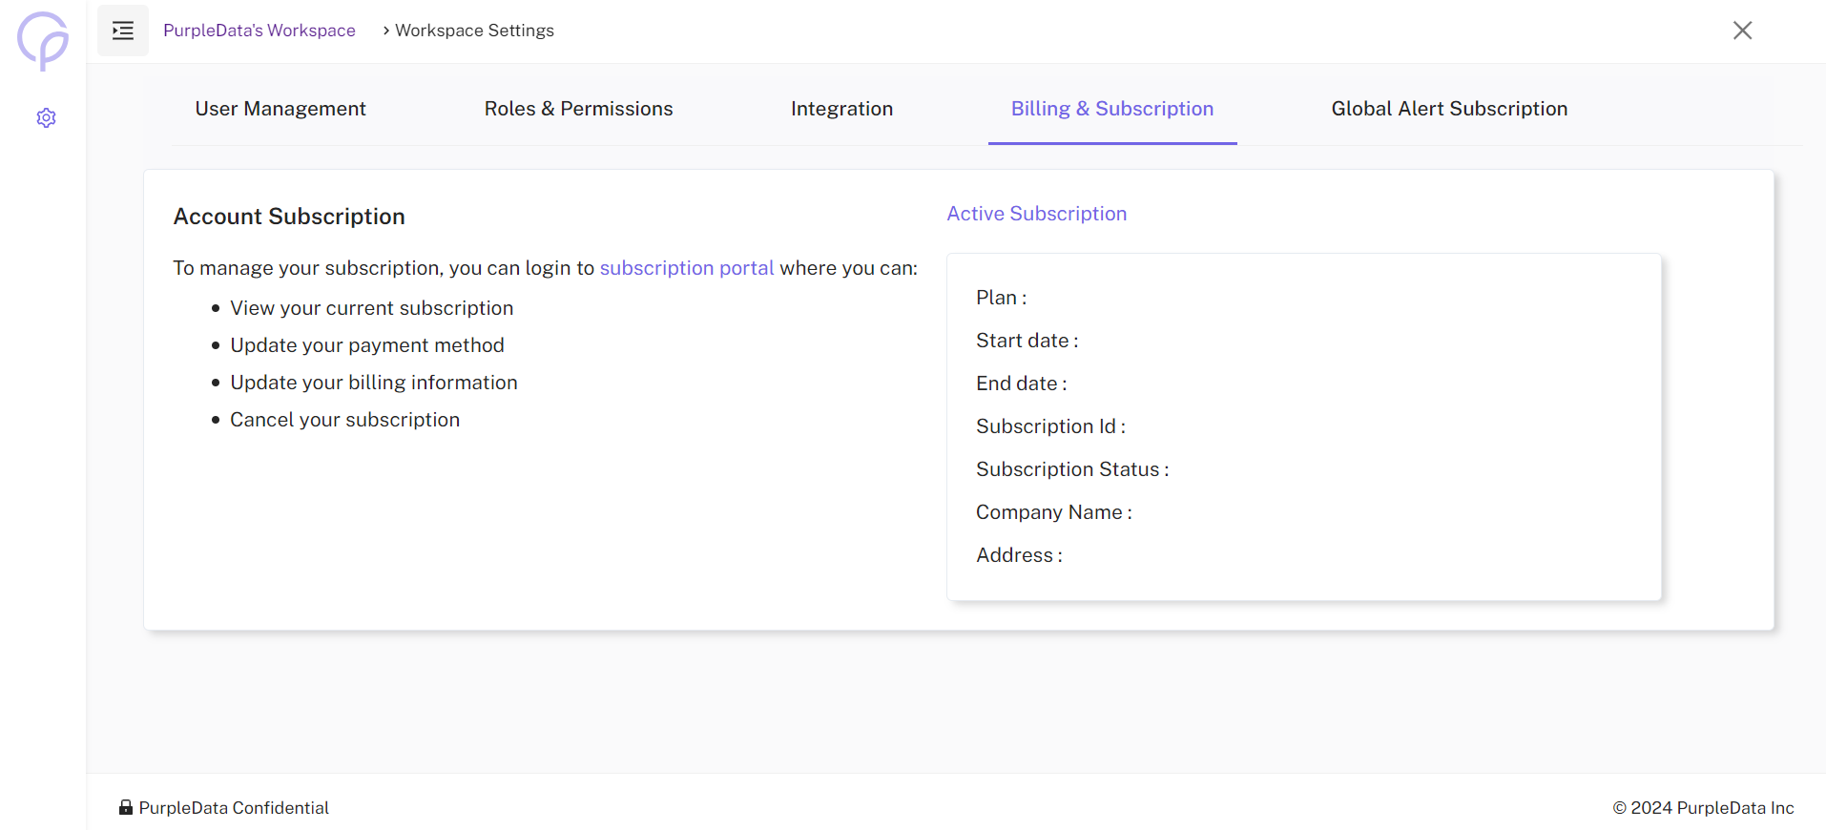Click PurpleData's Workspace breadcrumb link
This screenshot has height=830, width=1826.
click(259, 31)
